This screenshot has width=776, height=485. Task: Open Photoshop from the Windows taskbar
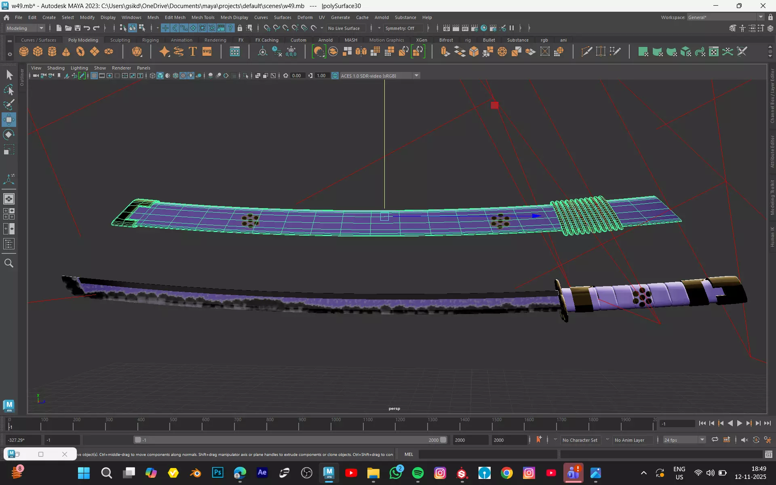pos(217,472)
